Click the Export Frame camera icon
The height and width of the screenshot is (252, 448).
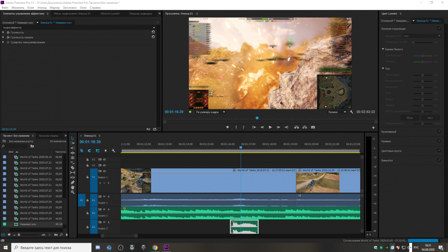tap(313, 127)
